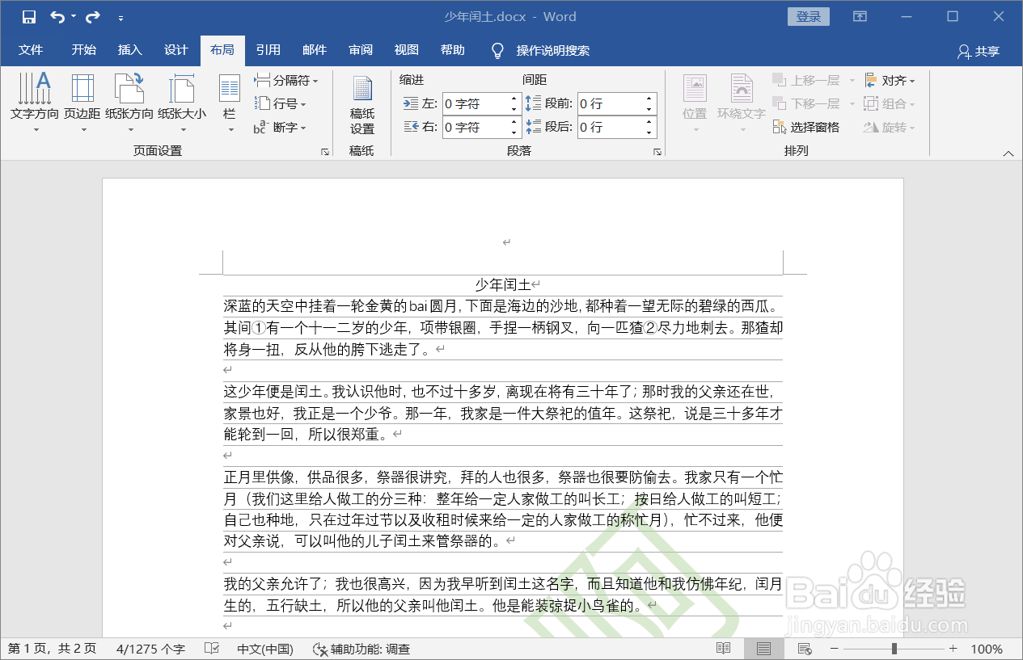This screenshot has width=1023, height=660.
Task: Switch to the 邮件 tab
Action: coord(314,50)
